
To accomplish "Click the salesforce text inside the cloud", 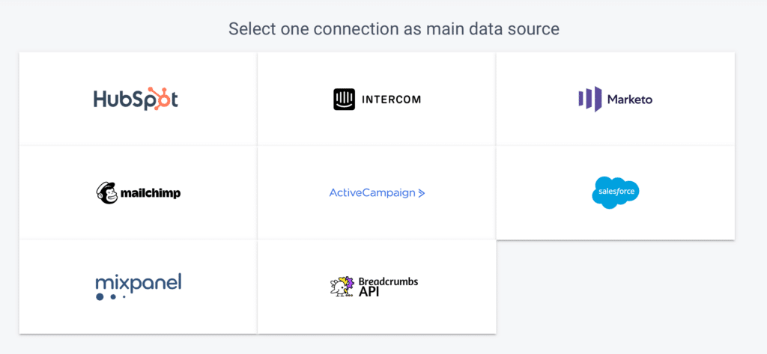I will click(616, 191).
